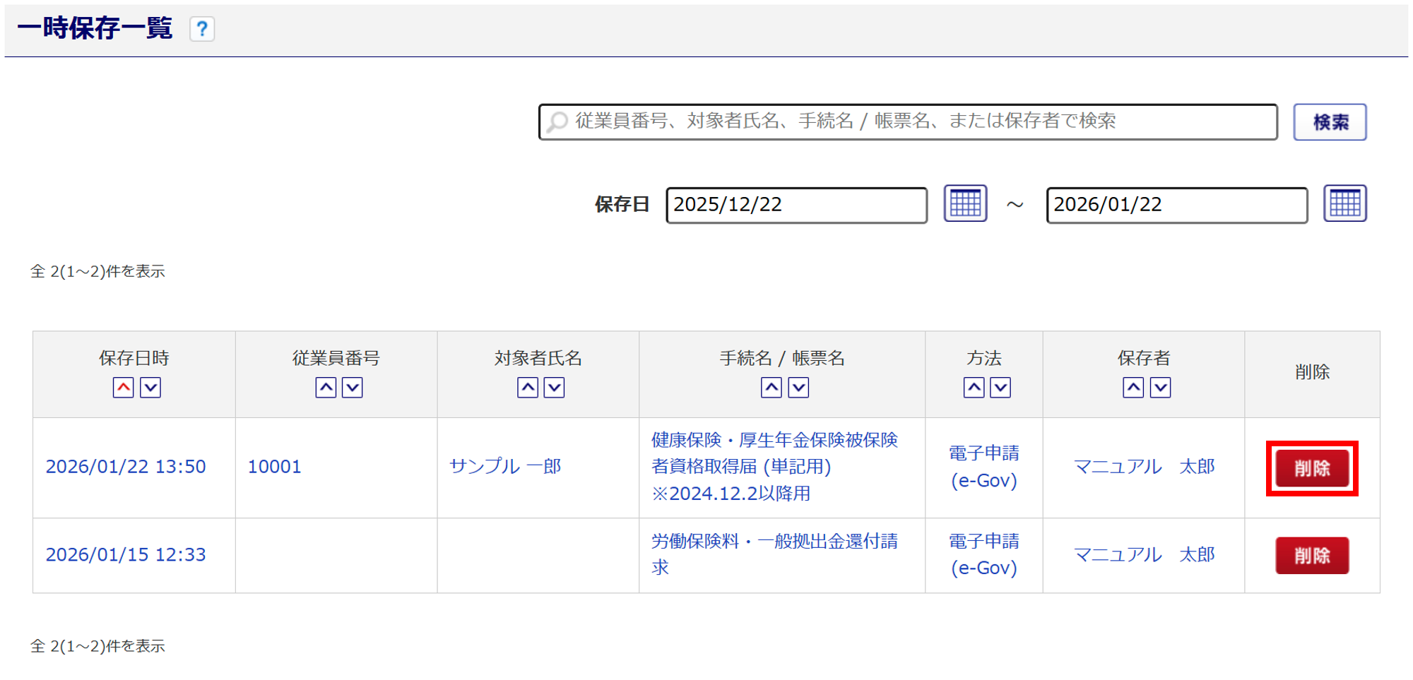1413x680 pixels.
Task: Click the 検索 search button
Action: coord(1330,122)
